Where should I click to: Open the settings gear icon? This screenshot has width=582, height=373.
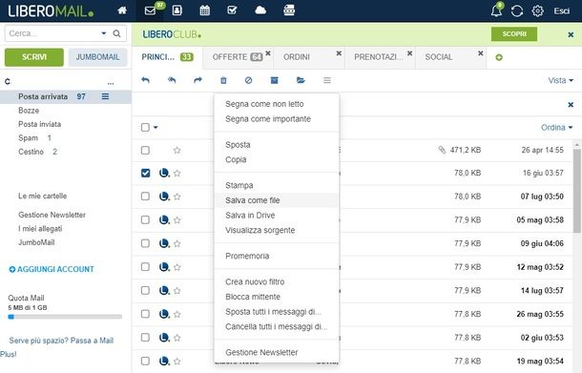[537, 10]
